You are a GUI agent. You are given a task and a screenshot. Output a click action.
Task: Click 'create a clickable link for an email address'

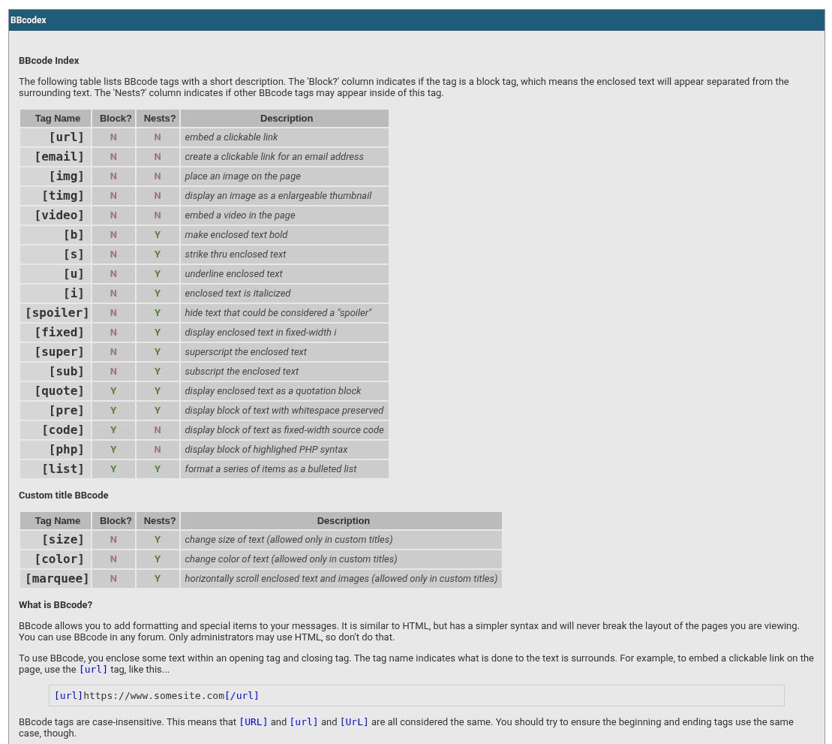click(274, 157)
